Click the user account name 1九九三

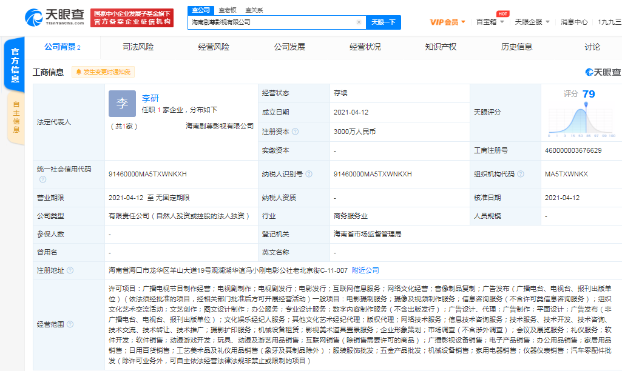610,22
